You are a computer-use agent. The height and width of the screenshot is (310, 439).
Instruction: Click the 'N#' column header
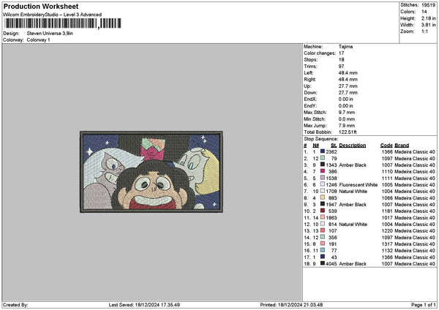(316, 145)
